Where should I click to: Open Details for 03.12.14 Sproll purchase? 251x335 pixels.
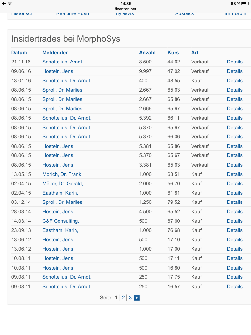(235, 202)
